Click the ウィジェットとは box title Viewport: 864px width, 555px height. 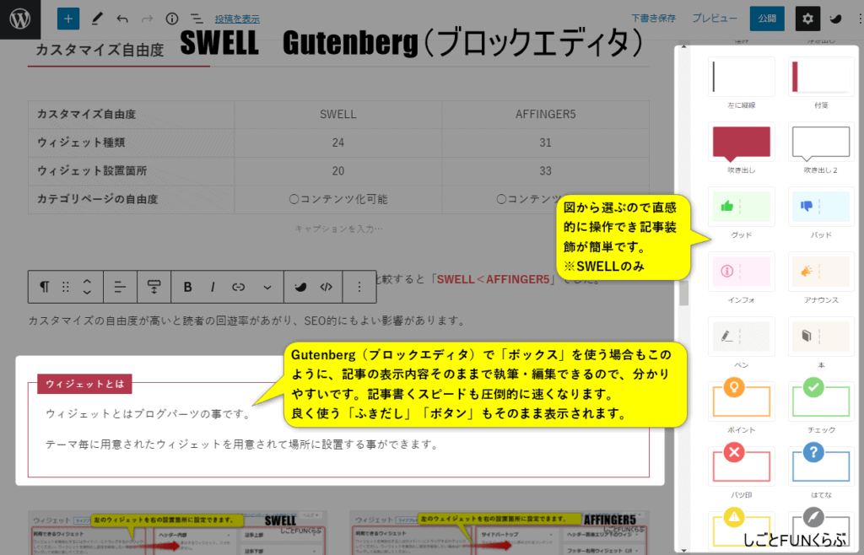(x=85, y=384)
